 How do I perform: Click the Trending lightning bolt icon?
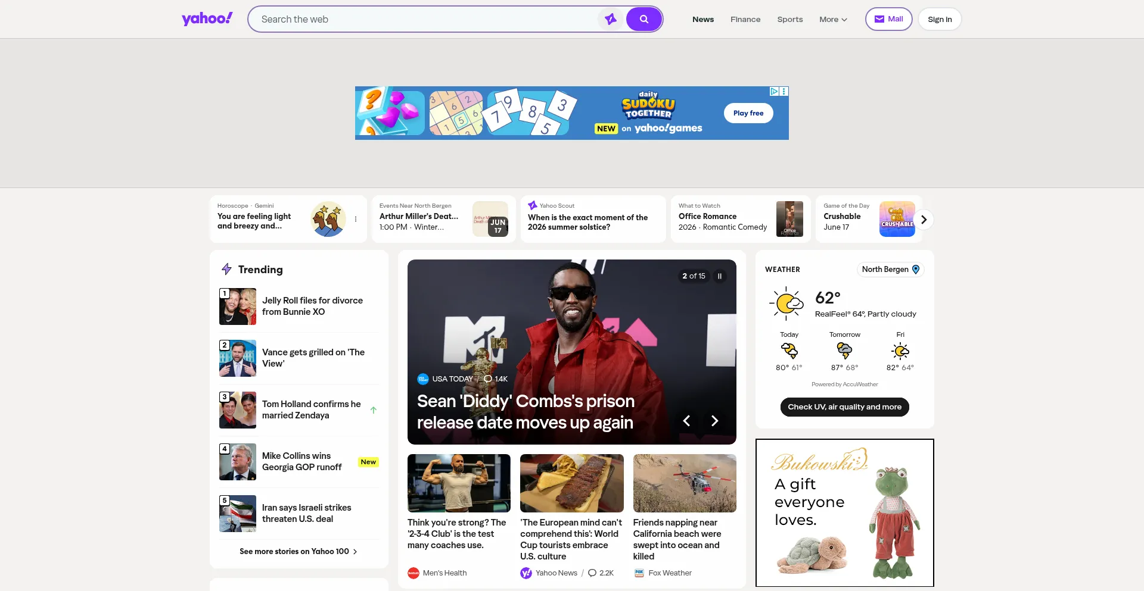click(226, 269)
